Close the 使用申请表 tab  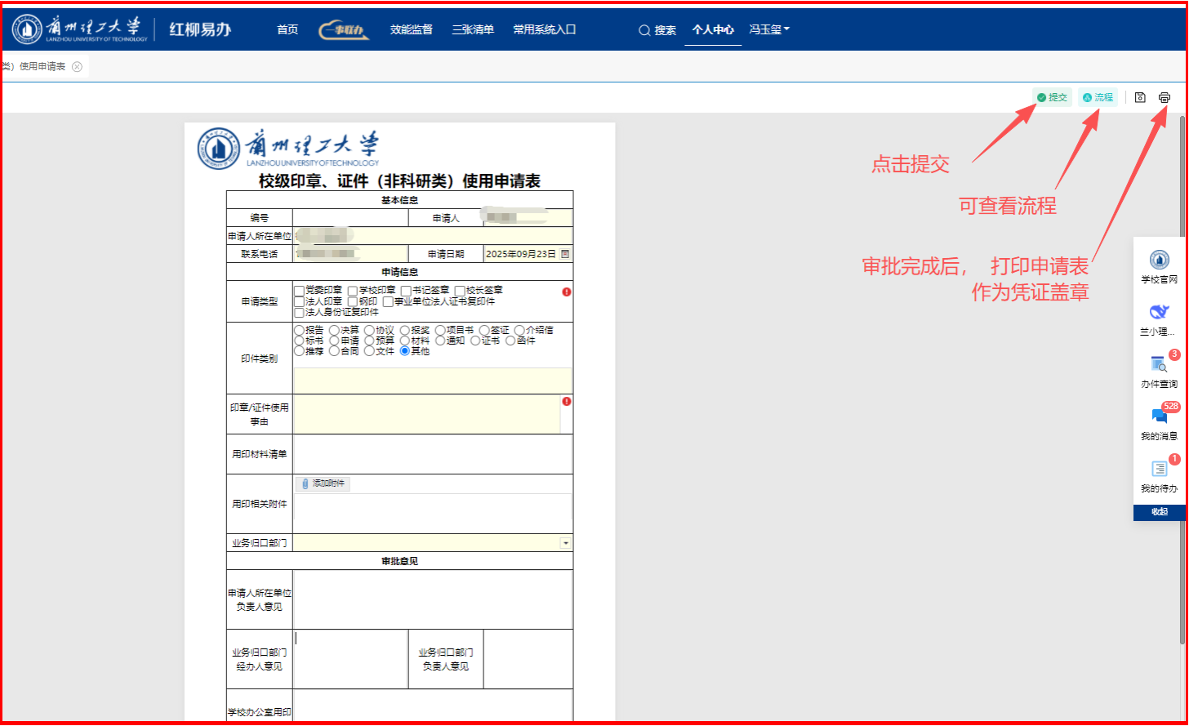click(77, 67)
